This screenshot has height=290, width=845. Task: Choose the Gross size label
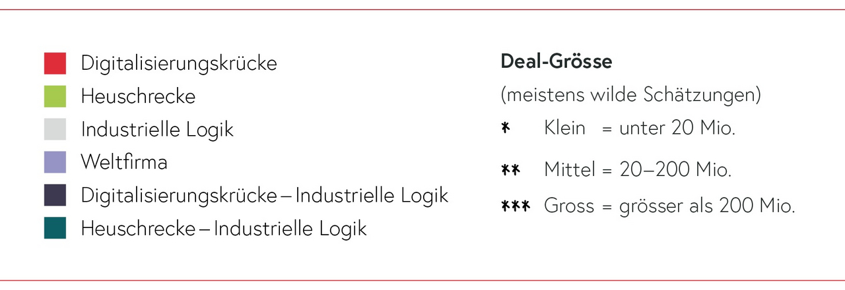[568, 206]
